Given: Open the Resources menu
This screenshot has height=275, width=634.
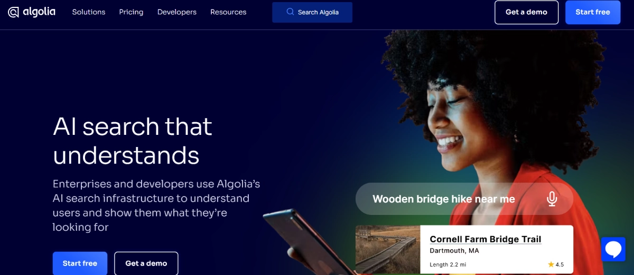Looking at the screenshot, I should (x=228, y=12).
